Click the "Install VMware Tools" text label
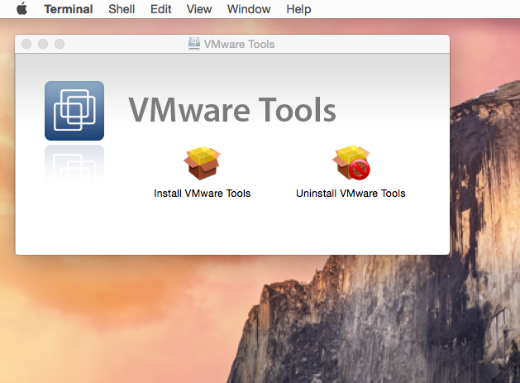 [203, 194]
